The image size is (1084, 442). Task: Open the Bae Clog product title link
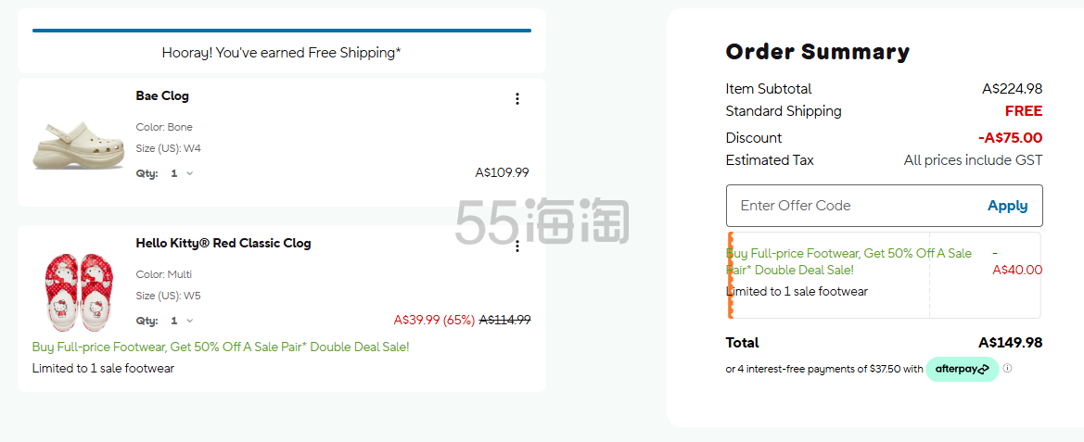[x=162, y=95]
